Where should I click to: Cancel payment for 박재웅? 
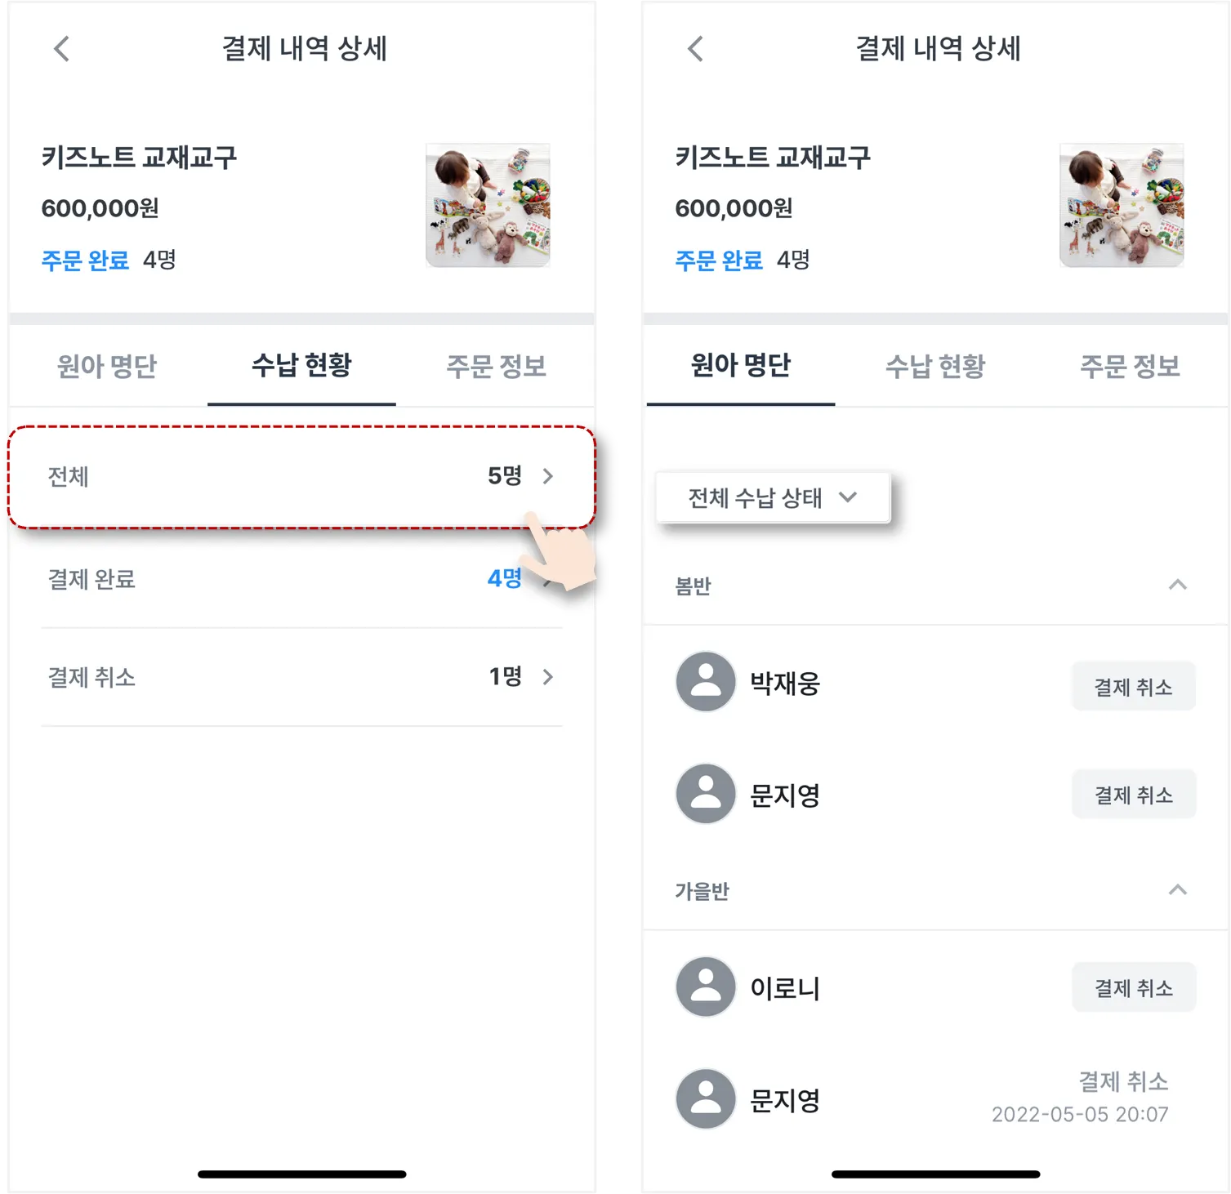point(1134,687)
